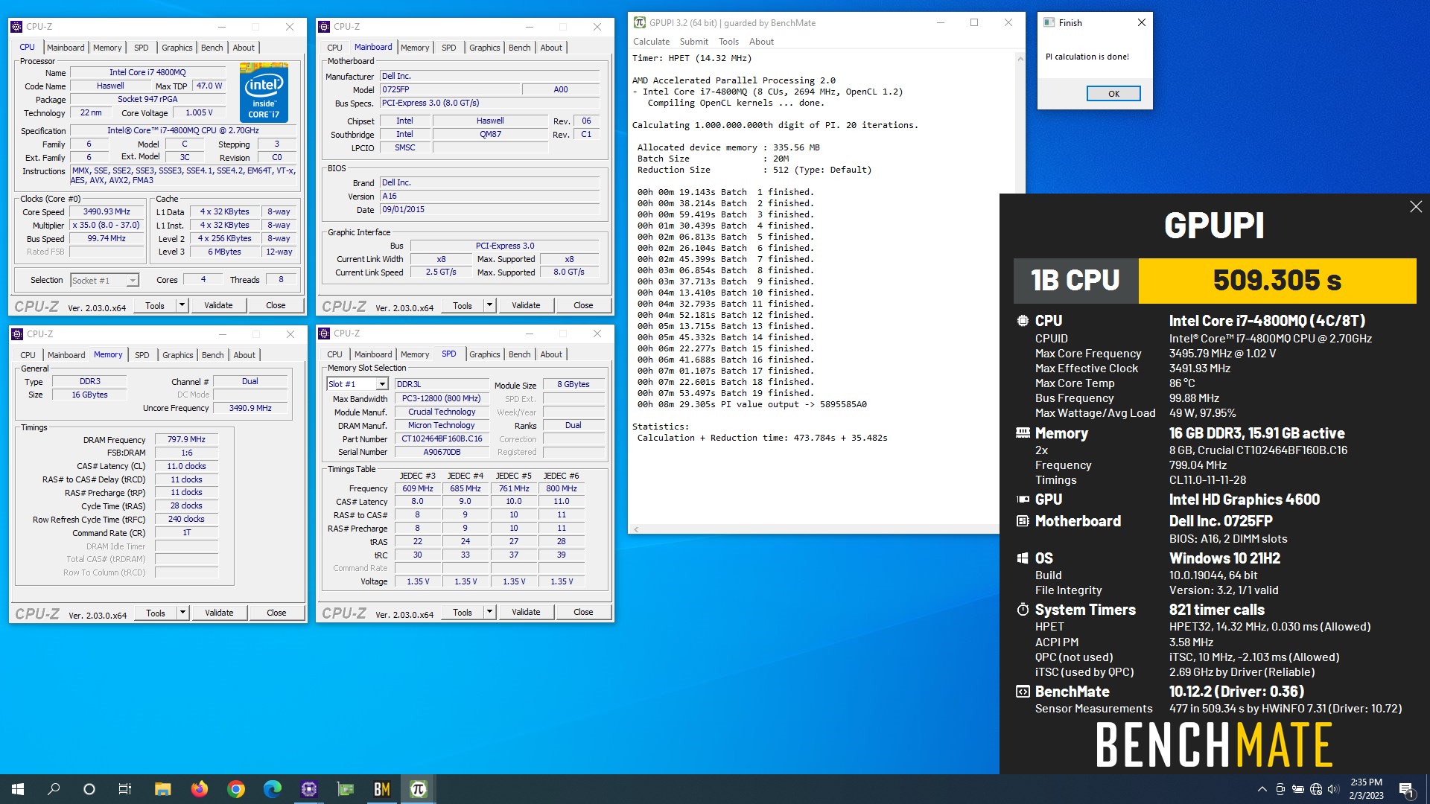This screenshot has height=804, width=1430.
Task: Open network globe icon in tray
Action: (1316, 789)
